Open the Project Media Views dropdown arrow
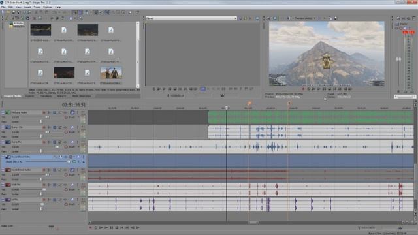Screen dimensions: 418x235 click(x=75, y=18)
